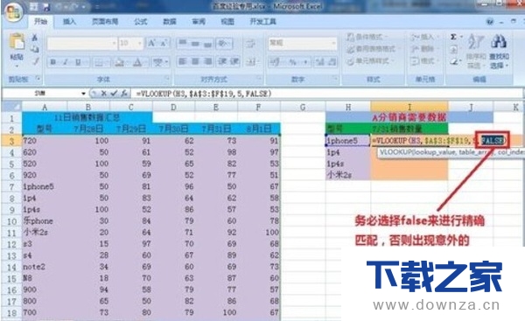Open the font size dropdown showing 10
This screenshot has height=321, width=525.
click(140, 44)
